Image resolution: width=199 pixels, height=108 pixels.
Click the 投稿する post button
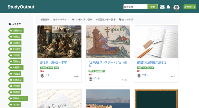point(190,7)
